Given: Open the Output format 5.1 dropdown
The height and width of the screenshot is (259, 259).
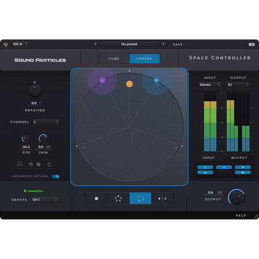Looking at the screenshot, I should pyautogui.click(x=238, y=85).
